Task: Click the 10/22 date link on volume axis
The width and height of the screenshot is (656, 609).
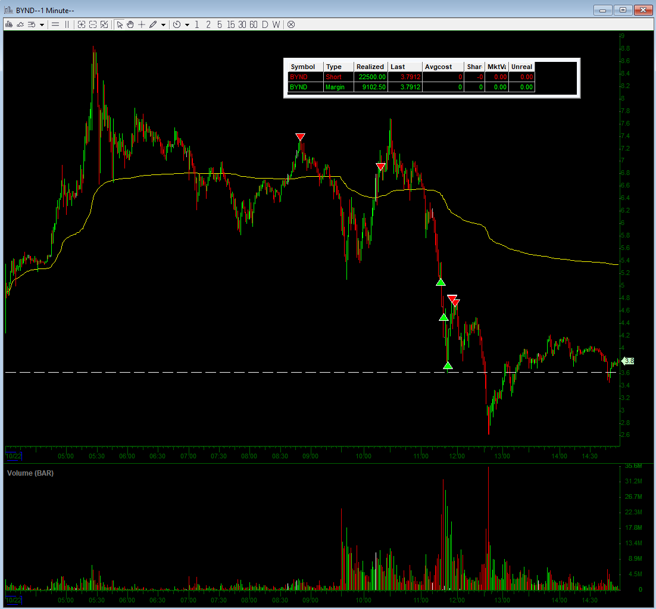Action: click(13, 600)
